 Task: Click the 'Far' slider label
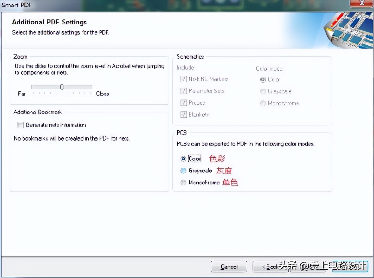pyautogui.click(x=22, y=94)
